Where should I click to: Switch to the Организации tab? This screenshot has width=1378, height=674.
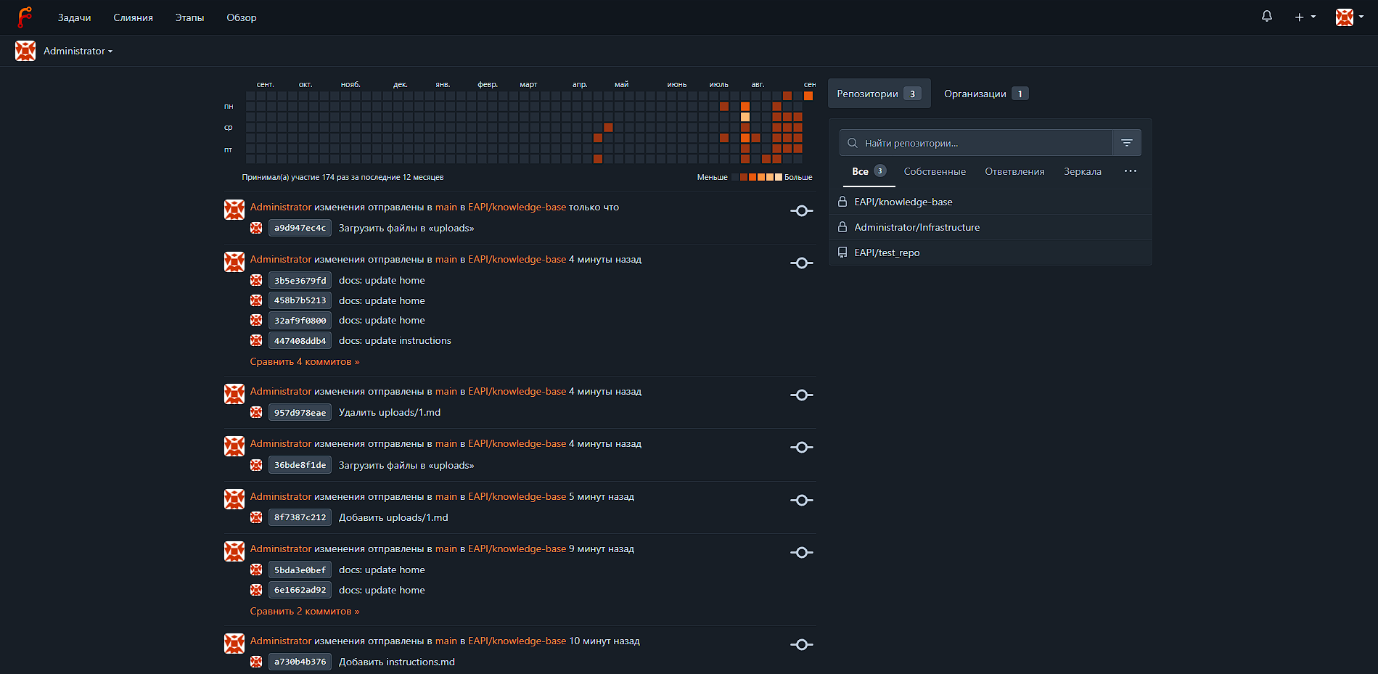pyautogui.click(x=986, y=94)
